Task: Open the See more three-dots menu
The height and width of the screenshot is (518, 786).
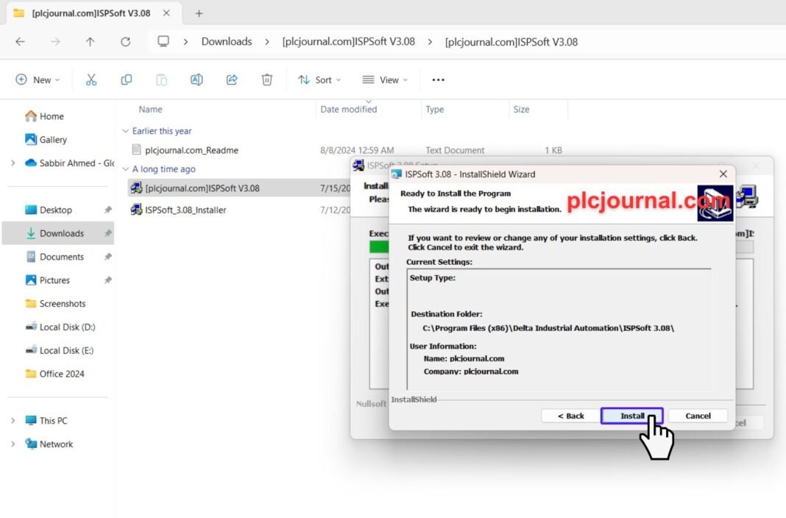Action: pyautogui.click(x=438, y=80)
